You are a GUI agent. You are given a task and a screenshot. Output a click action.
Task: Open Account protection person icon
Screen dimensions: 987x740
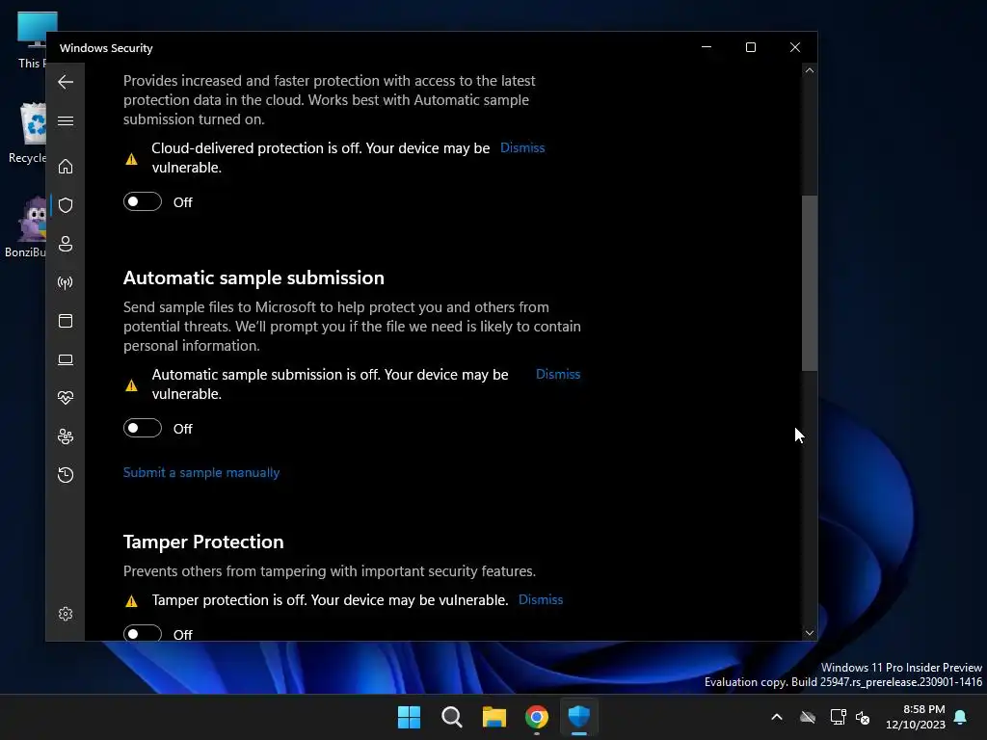[x=66, y=244]
